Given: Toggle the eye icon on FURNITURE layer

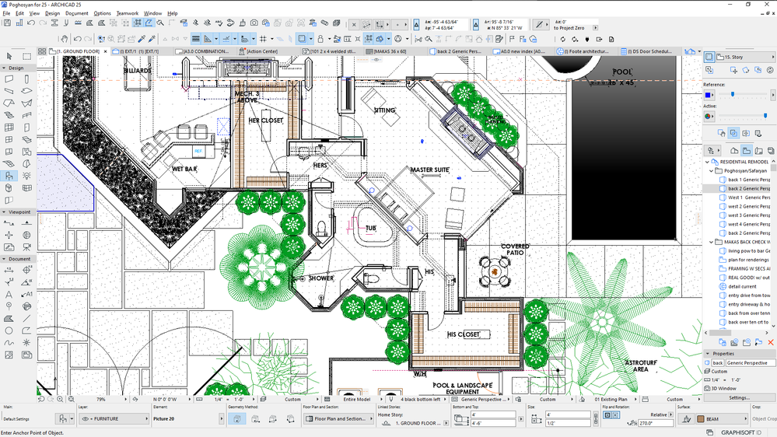Looking at the screenshot, I should tap(85, 418).
